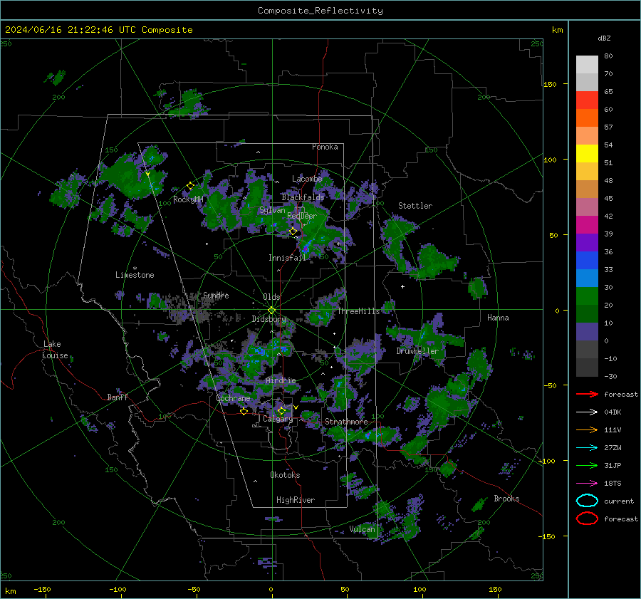Click the Lake Louise label
The image size is (641, 599).
pyautogui.click(x=55, y=350)
